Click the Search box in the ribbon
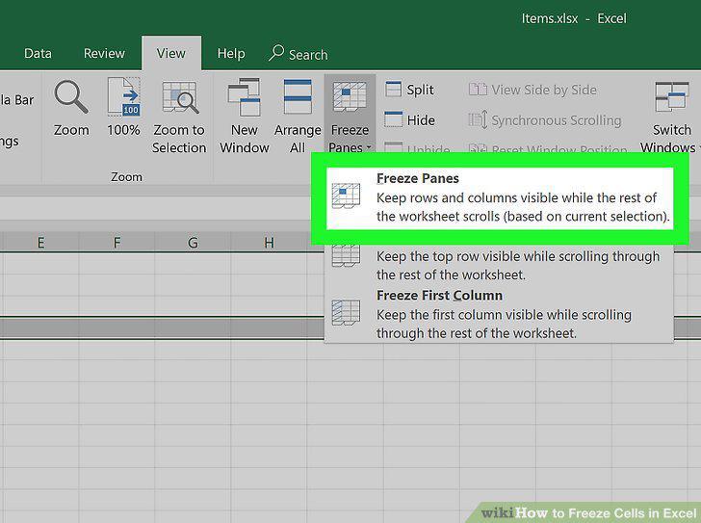Image resolution: width=701 pixels, height=523 pixels. pyautogui.click(x=299, y=54)
